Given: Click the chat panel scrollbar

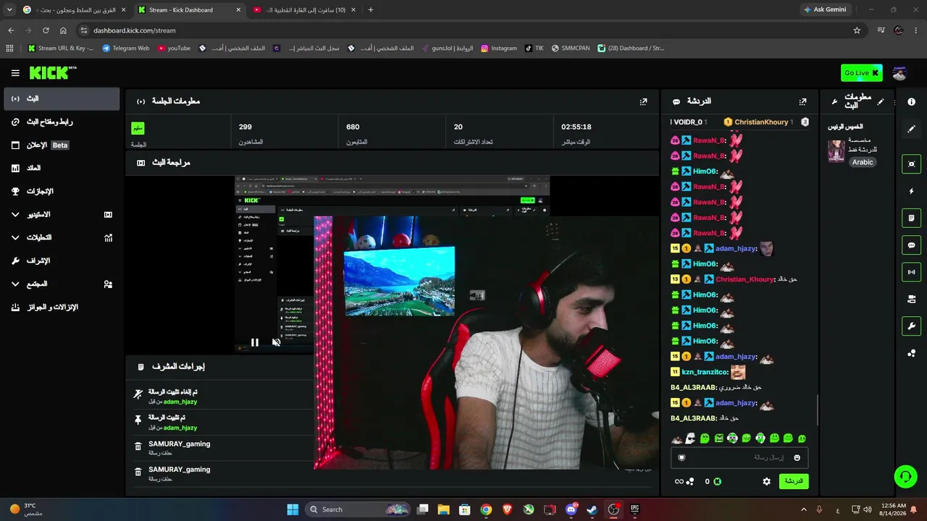Looking at the screenshot, I should pos(818,410).
